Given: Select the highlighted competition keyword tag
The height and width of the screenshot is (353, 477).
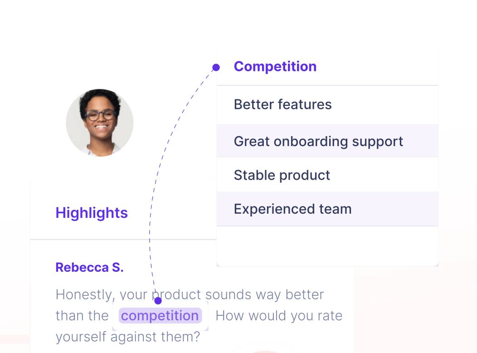Looking at the screenshot, I should point(160,316).
